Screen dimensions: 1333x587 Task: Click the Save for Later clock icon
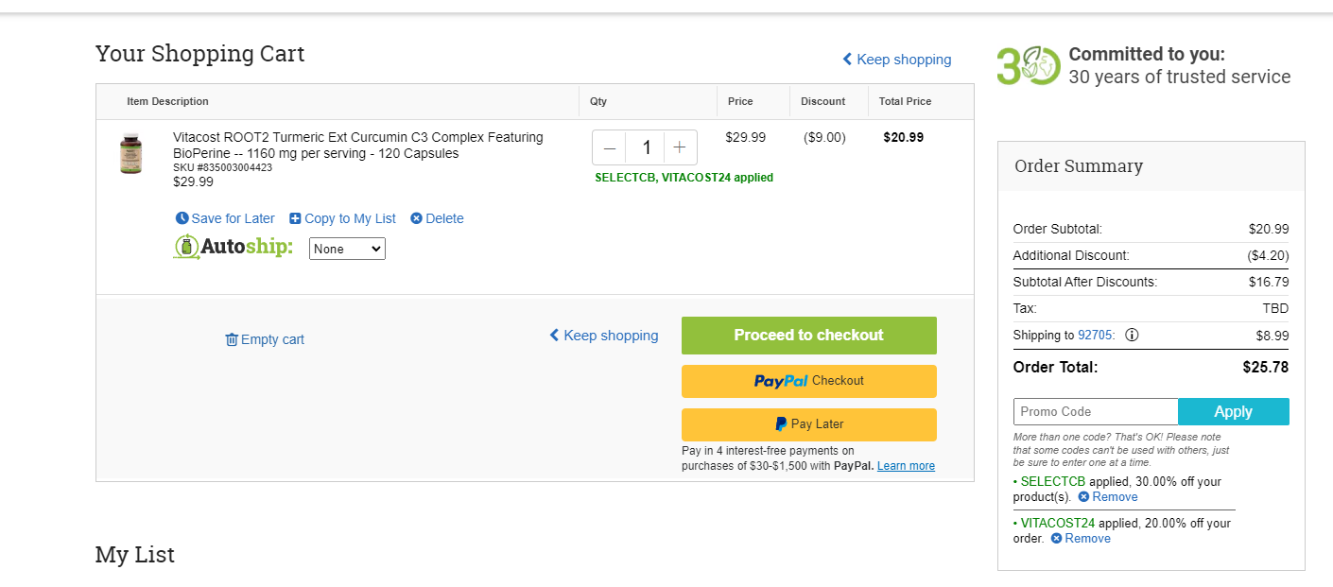coord(182,218)
